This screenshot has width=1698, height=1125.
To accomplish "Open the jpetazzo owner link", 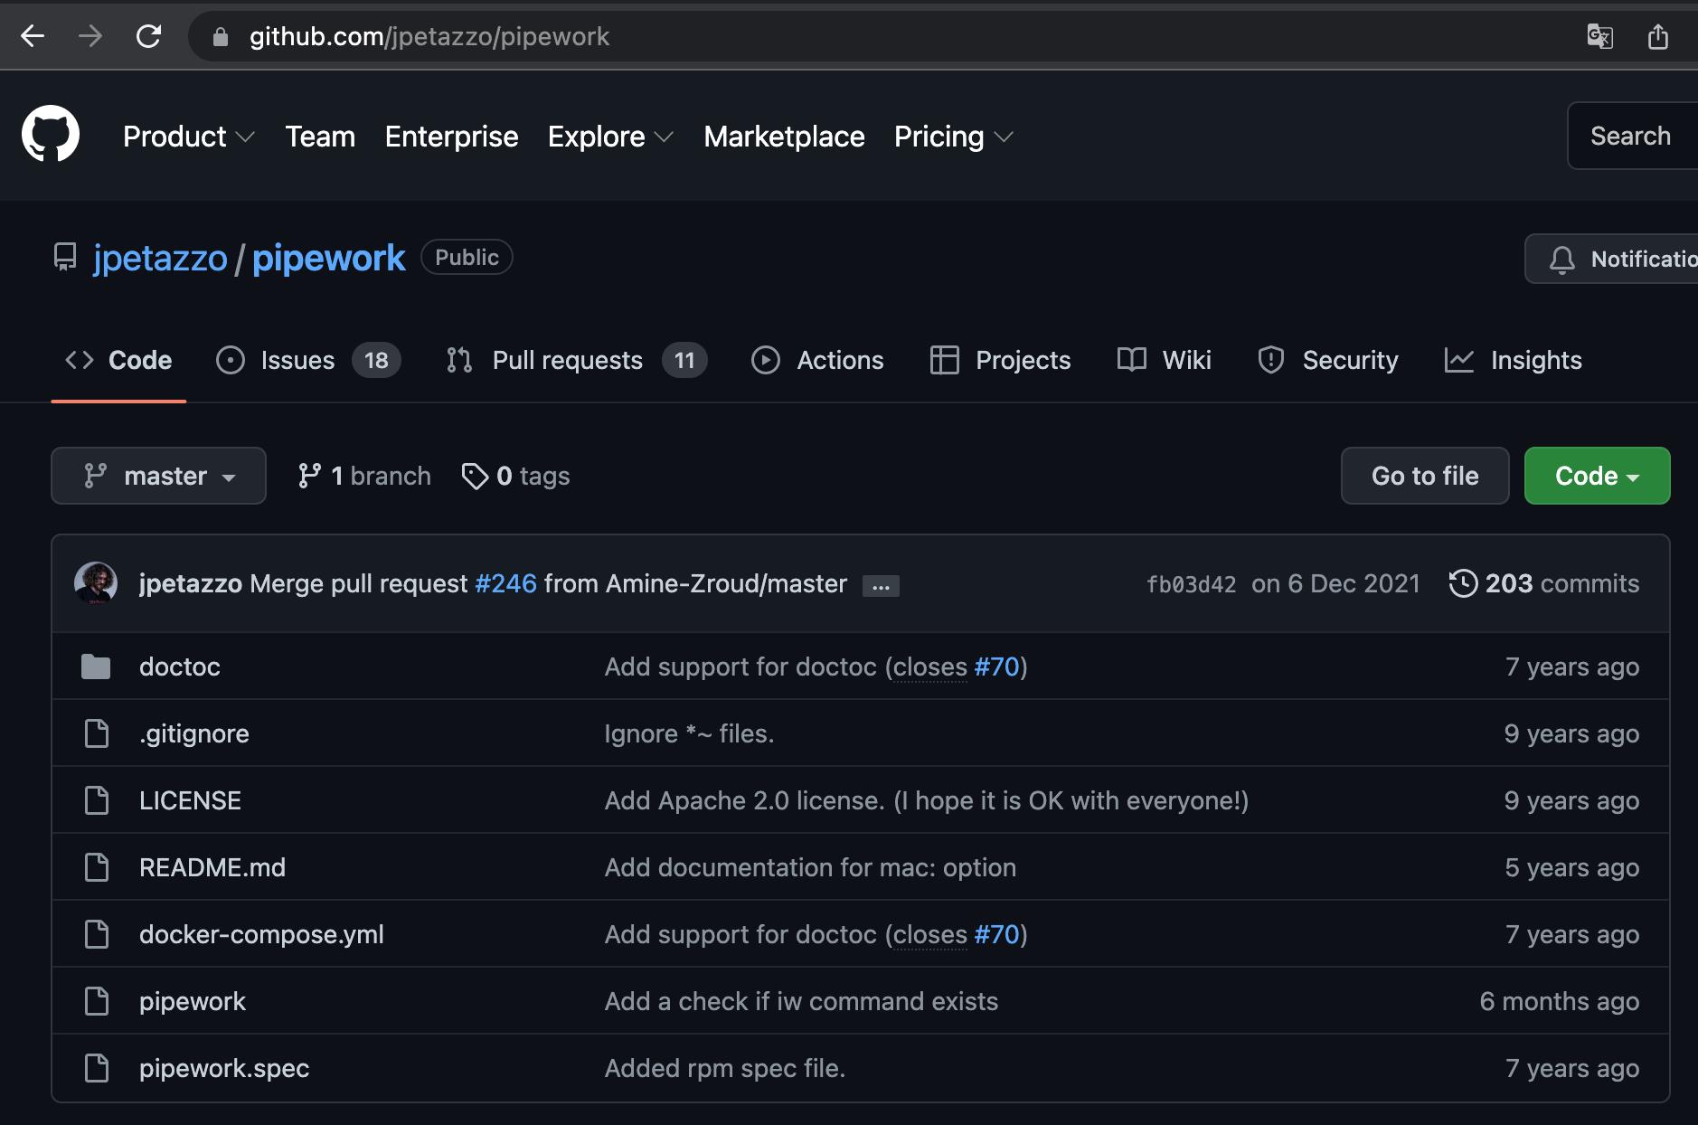I will click(160, 258).
